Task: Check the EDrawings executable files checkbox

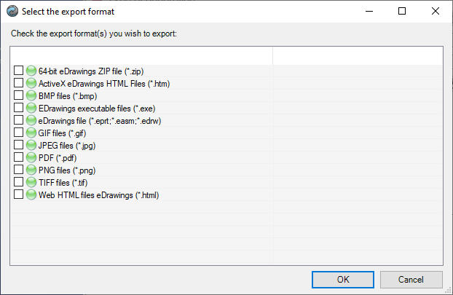Action: (x=19, y=108)
